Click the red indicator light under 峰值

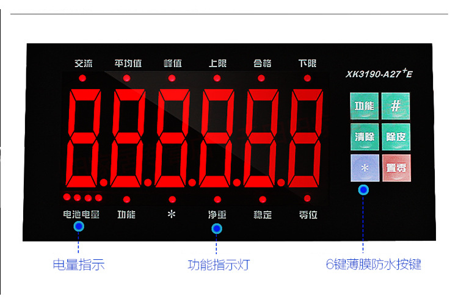tap(172, 78)
